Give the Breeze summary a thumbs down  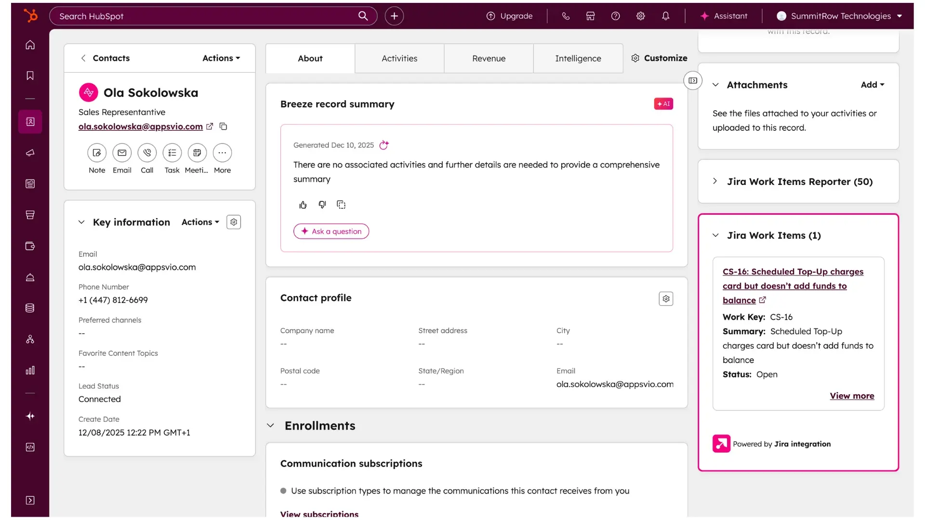coord(322,205)
